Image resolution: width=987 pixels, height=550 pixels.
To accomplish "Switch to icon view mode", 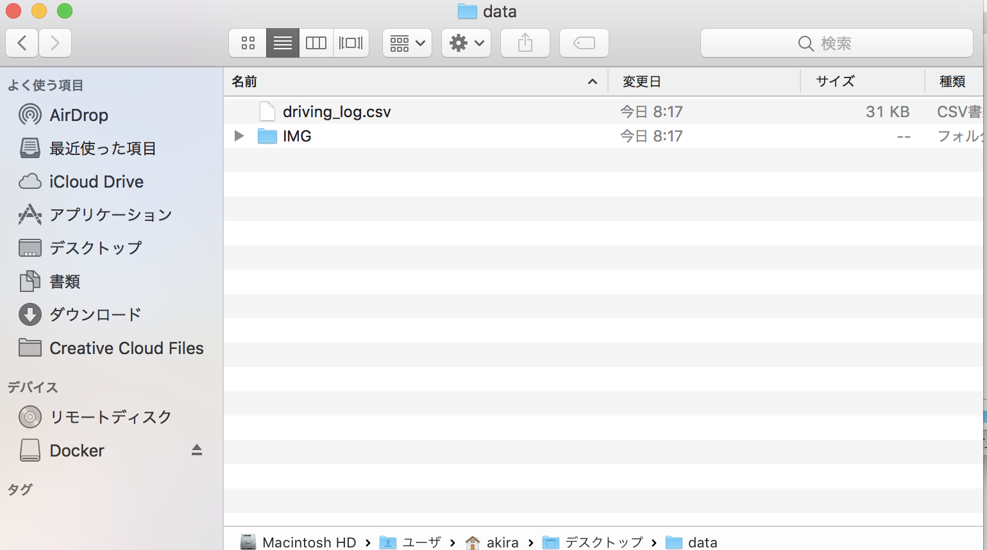I will pos(248,43).
